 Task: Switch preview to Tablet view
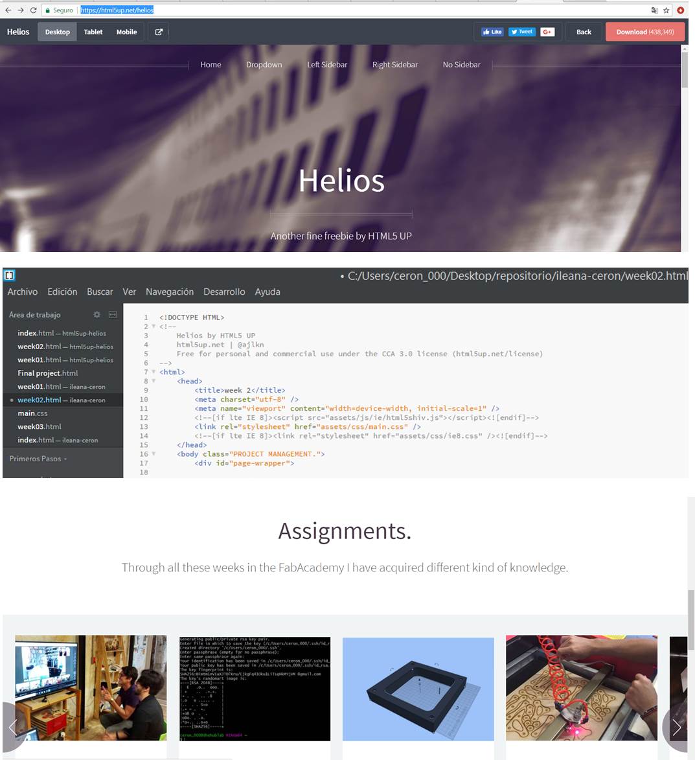93,32
